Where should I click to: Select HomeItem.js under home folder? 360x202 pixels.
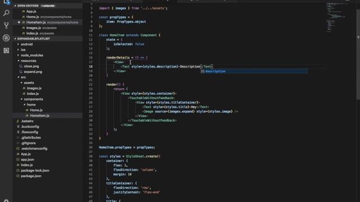(x=47, y=116)
